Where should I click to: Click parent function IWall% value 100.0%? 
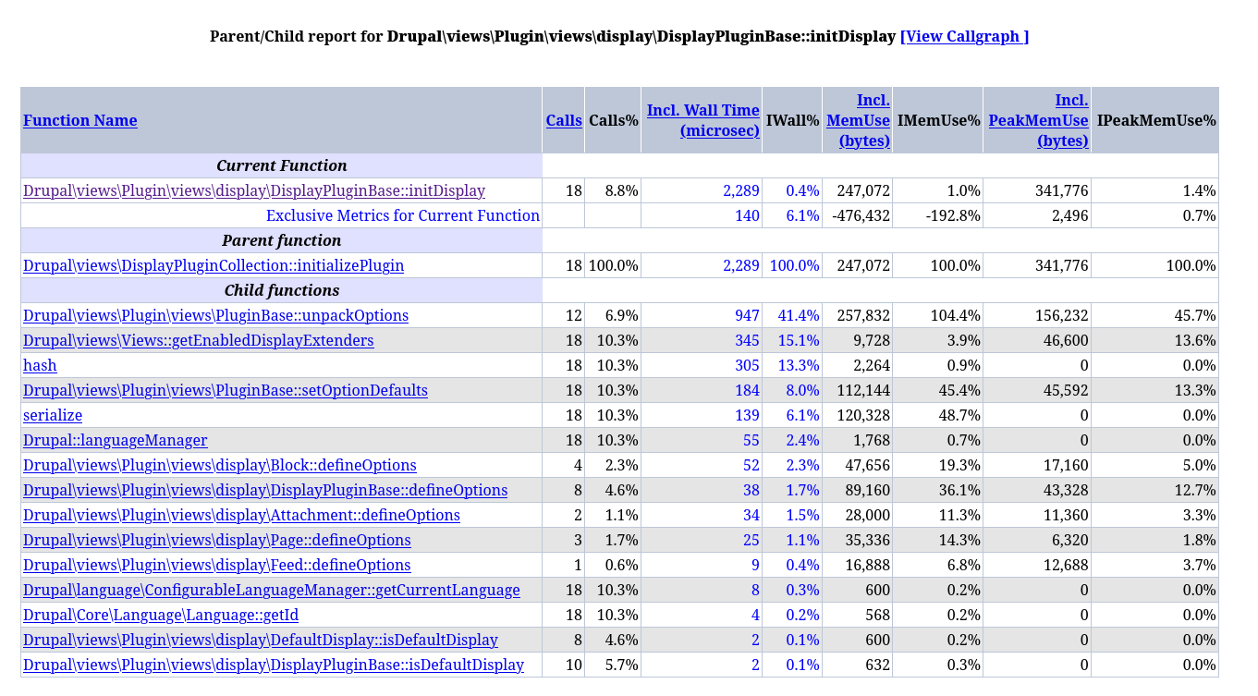(794, 265)
